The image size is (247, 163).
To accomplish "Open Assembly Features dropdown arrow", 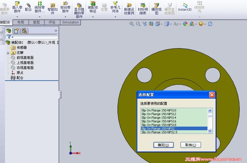I will click(x=93, y=17).
